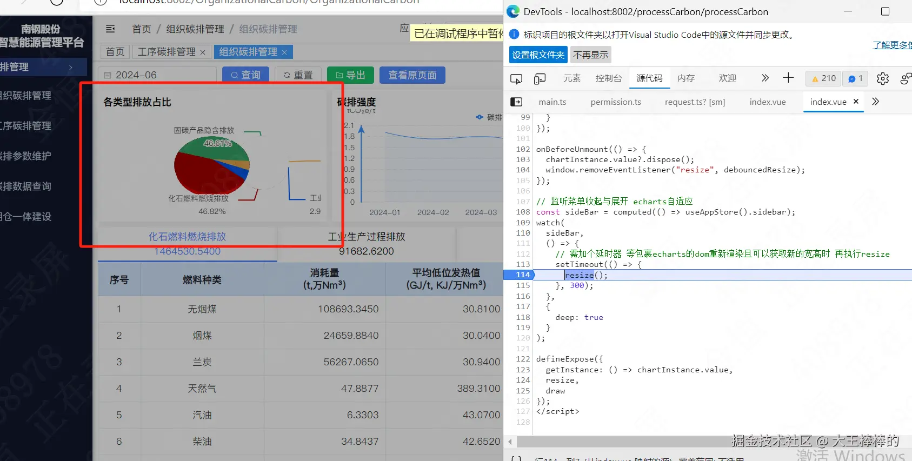Select the 源代码 DevTools tab
The image size is (912, 461).
[x=649, y=78]
